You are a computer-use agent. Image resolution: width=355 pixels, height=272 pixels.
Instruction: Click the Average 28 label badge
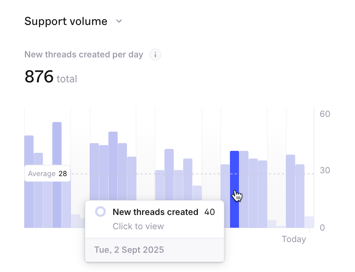click(x=47, y=174)
